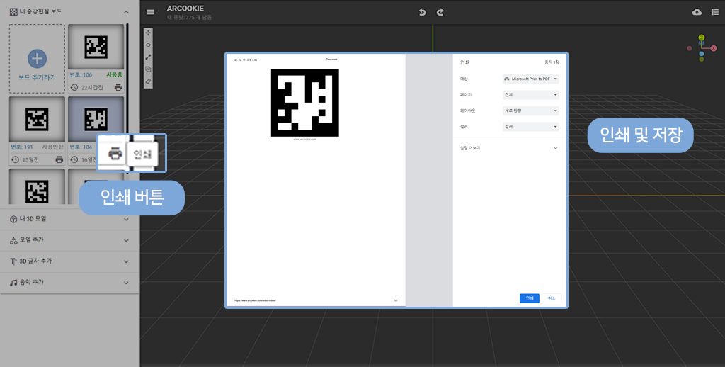The height and width of the screenshot is (367, 725).
Task: Click the redo arrow in top bar
Action: pos(440,12)
